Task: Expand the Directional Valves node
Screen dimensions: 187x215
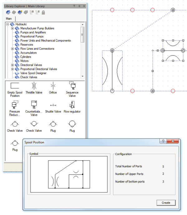Action: click(x=12, y=65)
